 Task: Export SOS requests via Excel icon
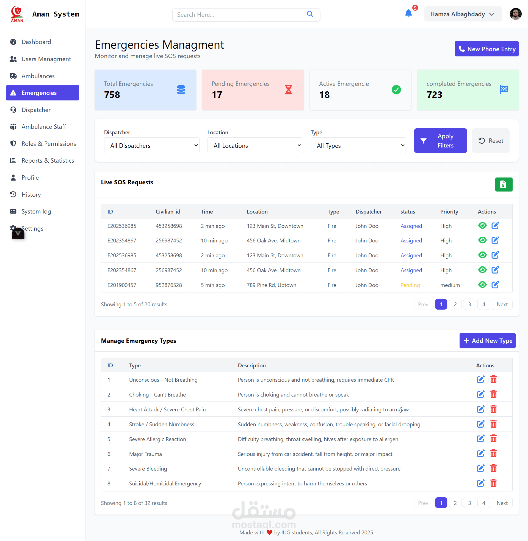[503, 184]
